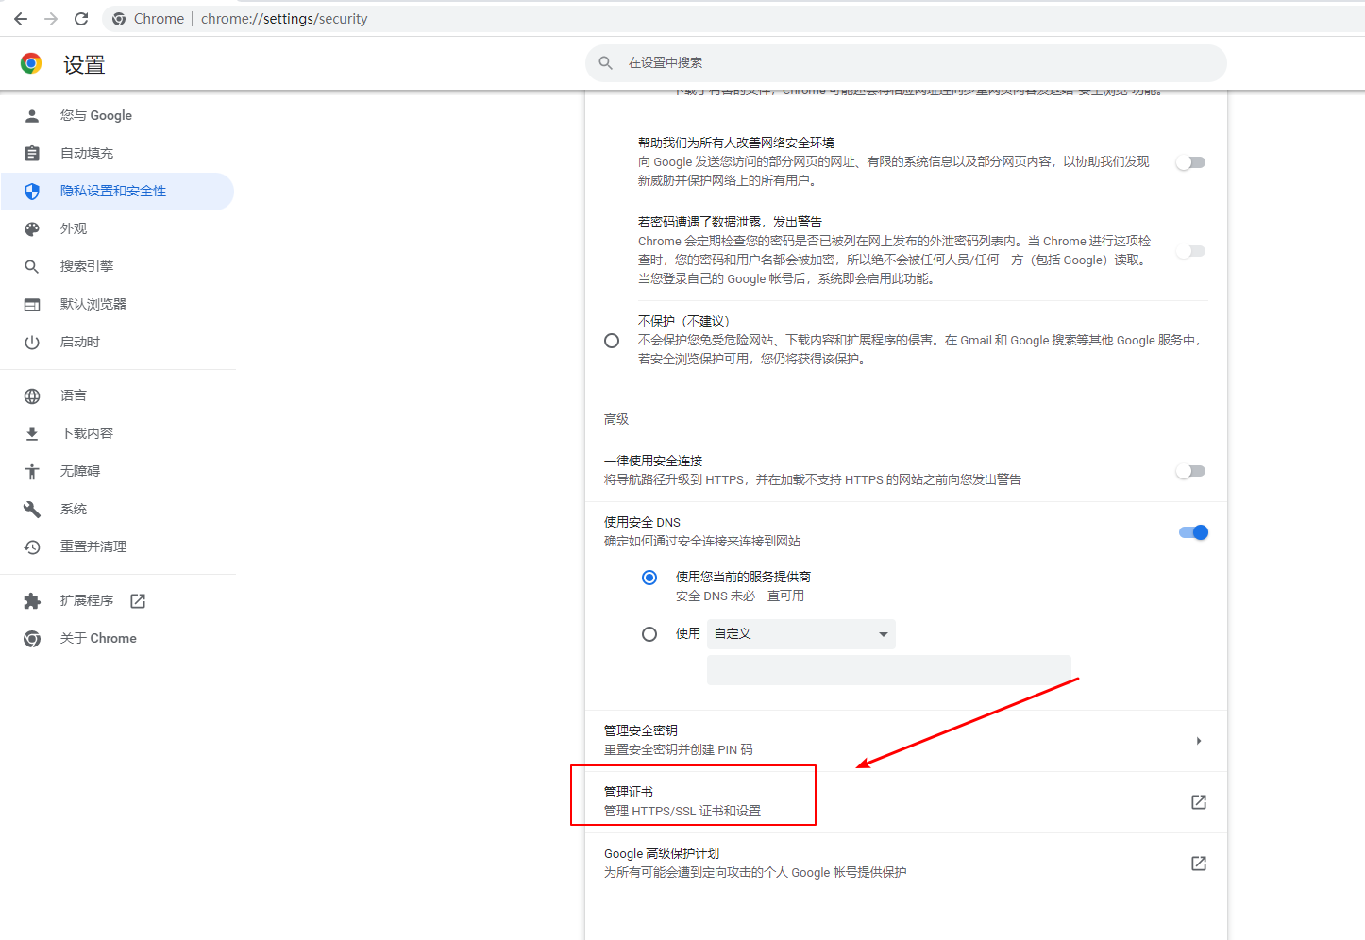This screenshot has width=1365, height=940.
Task: Click the person icon for 您与 Google
Action: (x=32, y=116)
